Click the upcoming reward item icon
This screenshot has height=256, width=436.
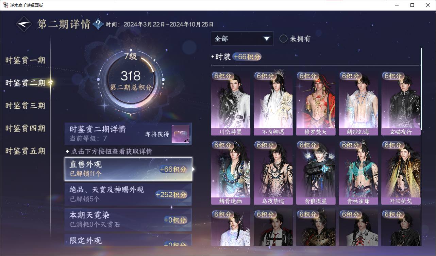click(x=180, y=134)
